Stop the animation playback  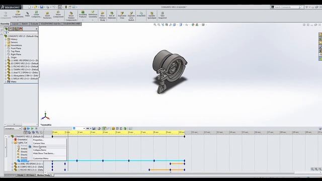coord(36,129)
